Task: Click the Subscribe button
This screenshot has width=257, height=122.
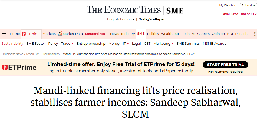Action: [248, 5]
